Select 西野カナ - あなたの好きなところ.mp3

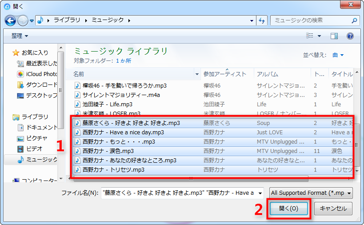point(129,160)
